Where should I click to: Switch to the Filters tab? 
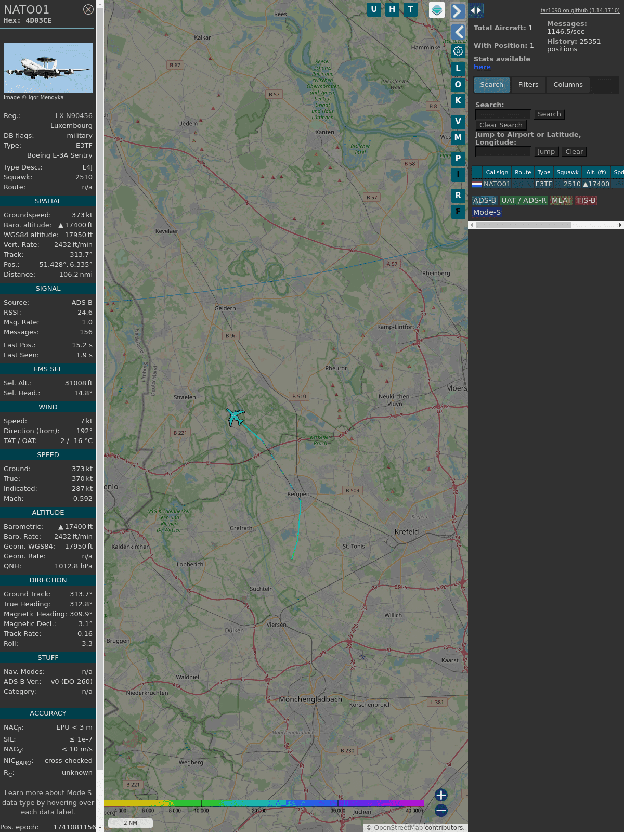(x=528, y=85)
